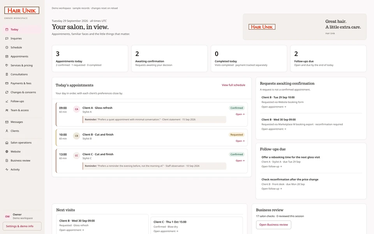Open Client A Gloss refresh appointment
This screenshot has height=234, width=374.
pos(240,114)
